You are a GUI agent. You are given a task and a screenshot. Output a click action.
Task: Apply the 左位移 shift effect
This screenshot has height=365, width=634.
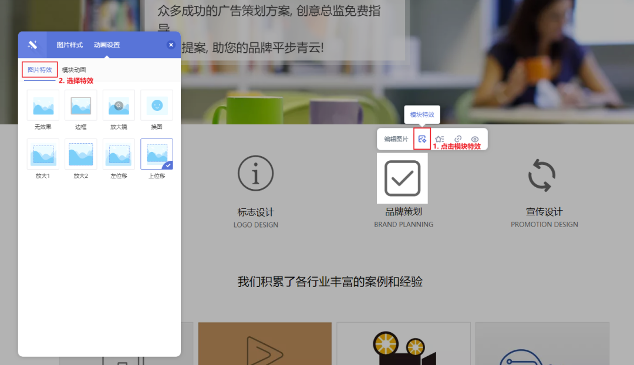pos(119,154)
